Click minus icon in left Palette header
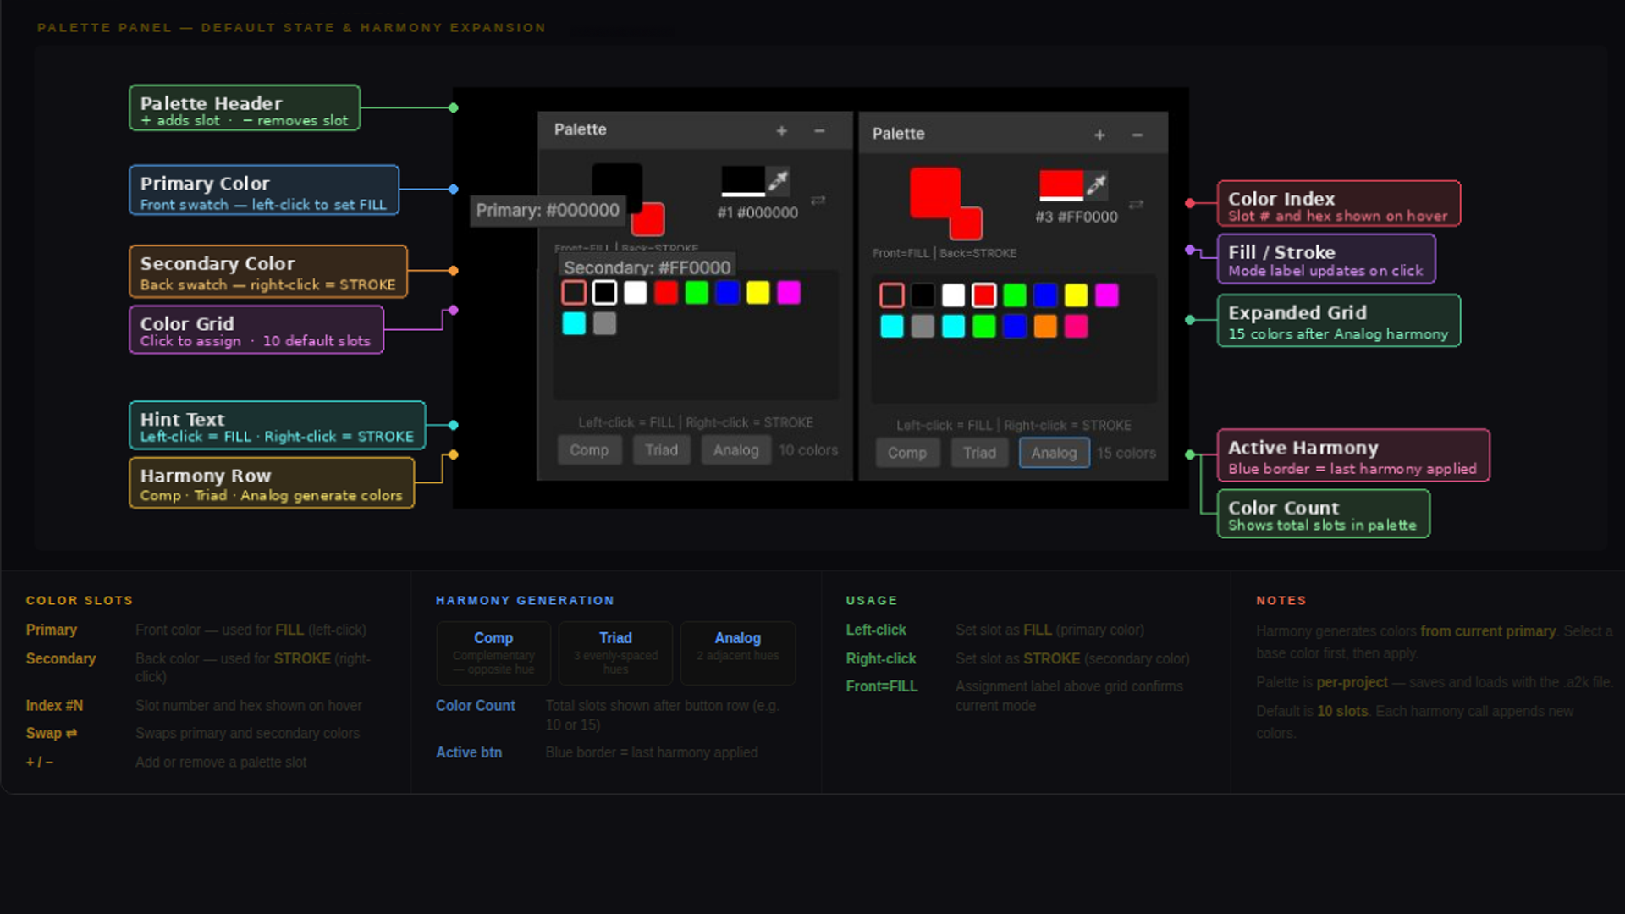This screenshot has height=914, width=1625. (819, 131)
